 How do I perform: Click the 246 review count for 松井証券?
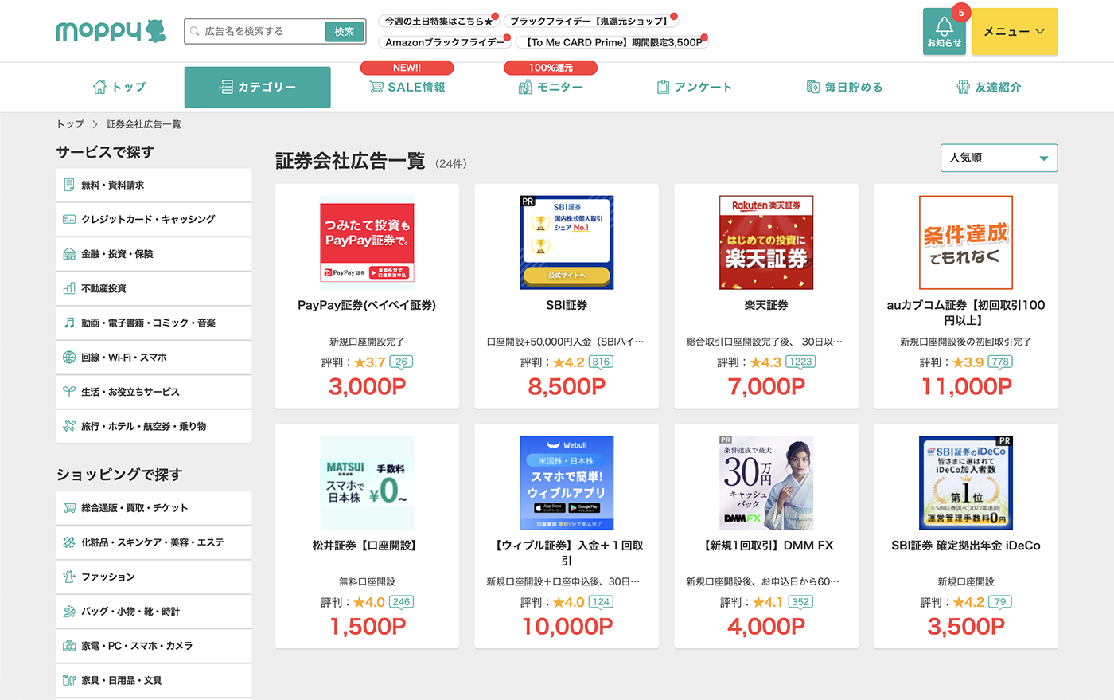(401, 602)
